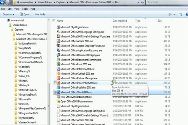188x125 pixels.
Task: Open the File menu
Action: [x=3, y=9]
